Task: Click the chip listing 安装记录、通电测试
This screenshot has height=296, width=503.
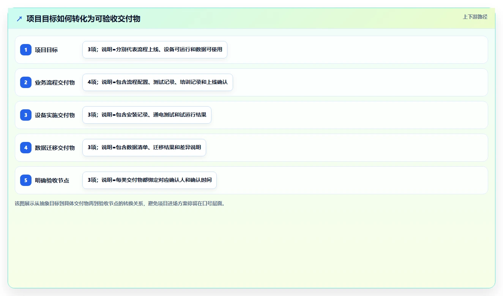Action: click(x=147, y=115)
